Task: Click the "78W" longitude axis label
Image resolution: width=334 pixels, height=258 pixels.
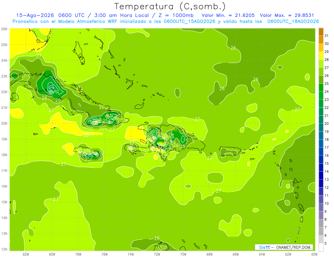Action: coord(78,254)
